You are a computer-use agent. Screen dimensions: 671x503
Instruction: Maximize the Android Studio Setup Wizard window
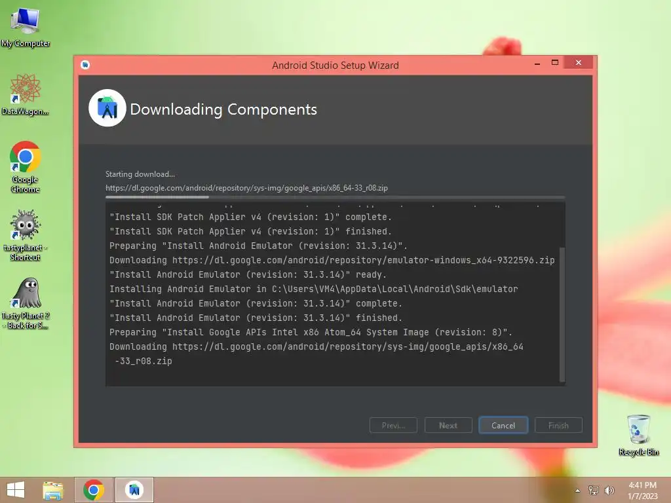pyautogui.click(x=555, y=63)
